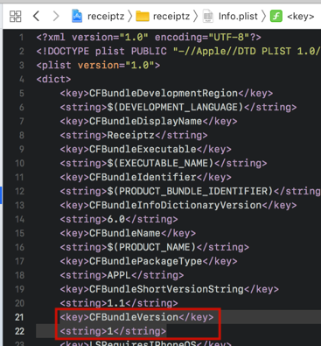The width and height of the screenshot is (321, 346).
Task: Click line number 22 in gutter
Action: click(x=19, y=331)
